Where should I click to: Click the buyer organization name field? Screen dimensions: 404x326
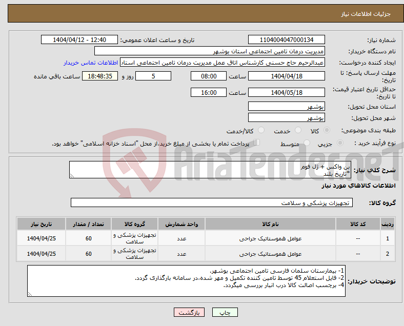coord(210,51)
